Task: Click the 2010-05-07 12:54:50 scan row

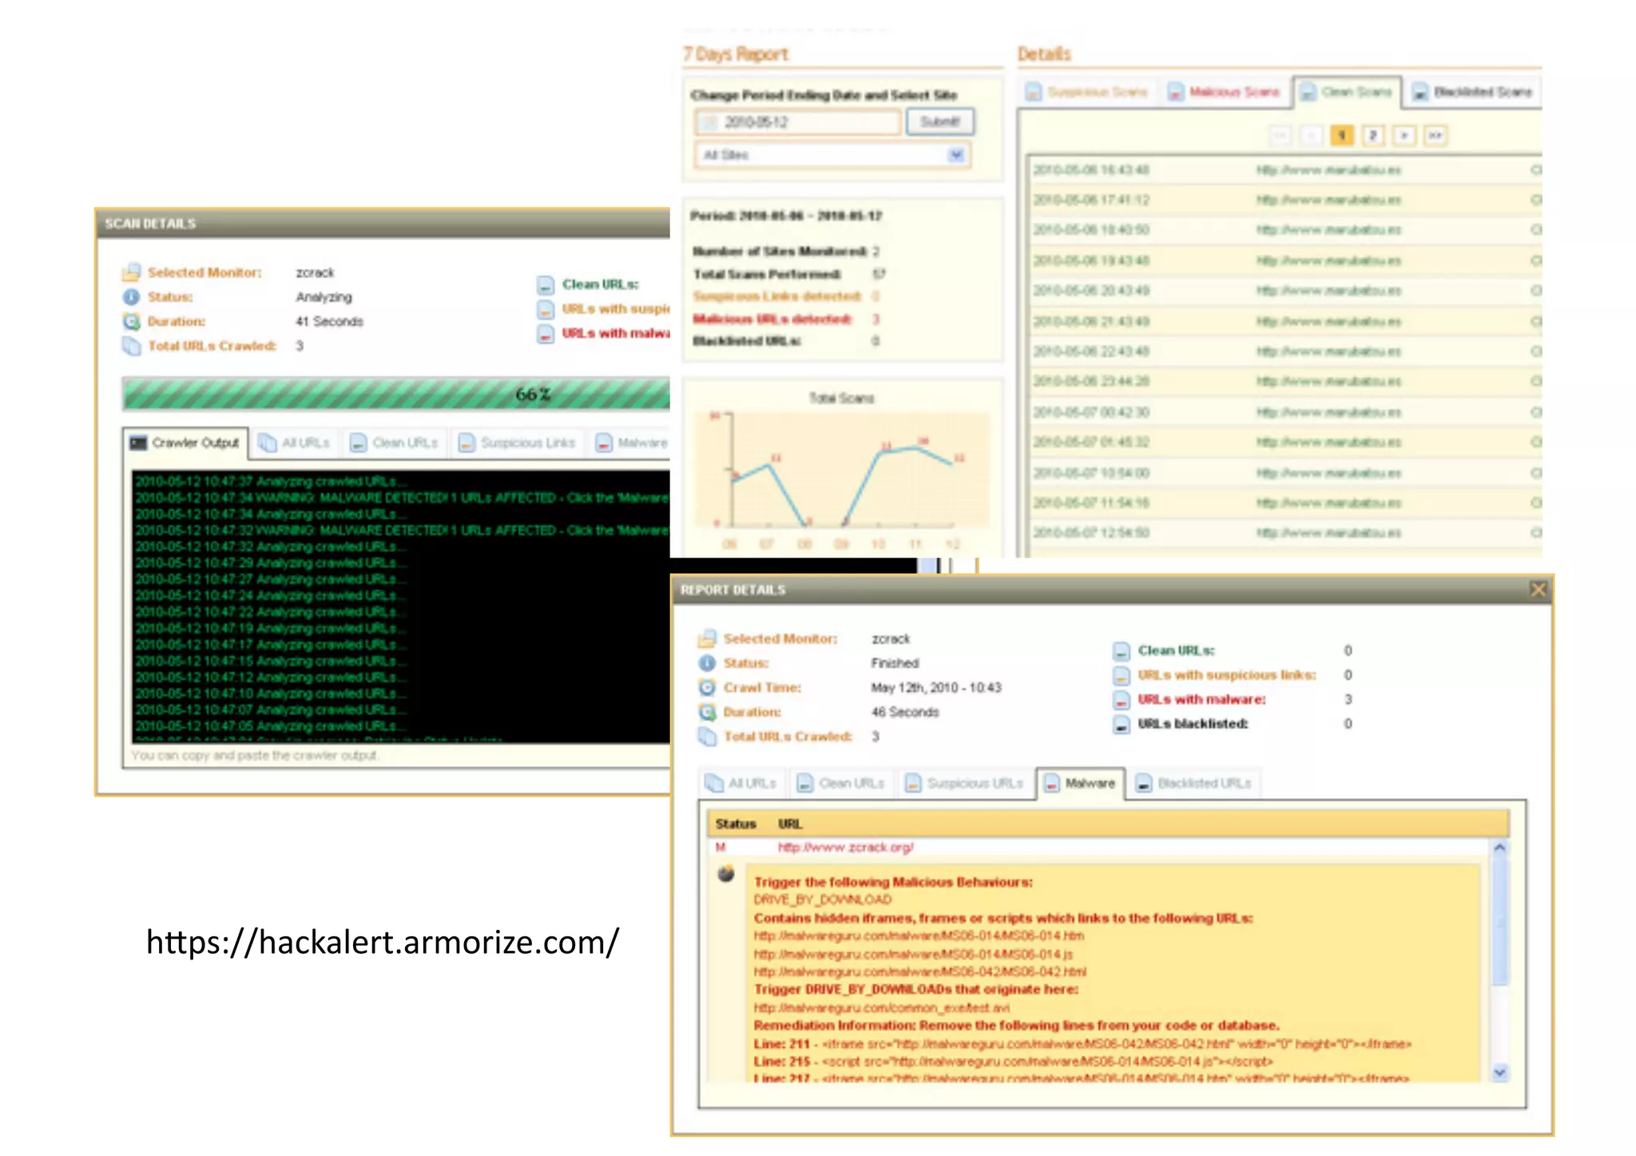Action: (1285, 533)
